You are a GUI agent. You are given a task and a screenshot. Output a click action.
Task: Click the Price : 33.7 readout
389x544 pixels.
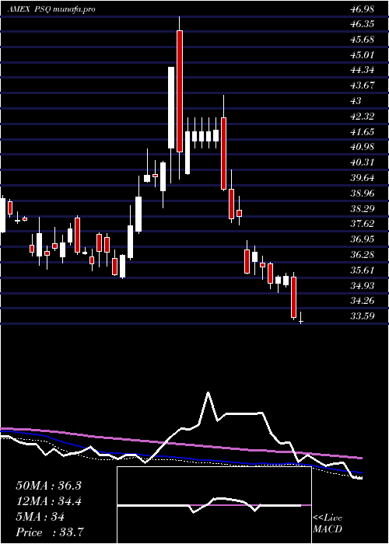pyautogui.click(x=49, y=532)
